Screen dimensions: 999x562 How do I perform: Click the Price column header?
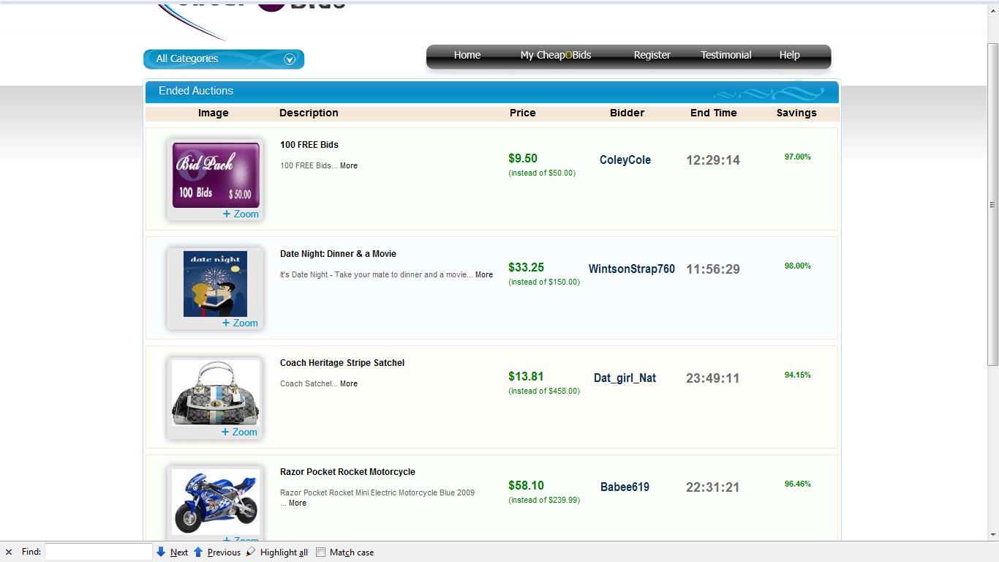(523, 113)
